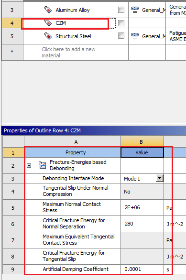
Task: Click here to add a new material
Action: [69, 52]
